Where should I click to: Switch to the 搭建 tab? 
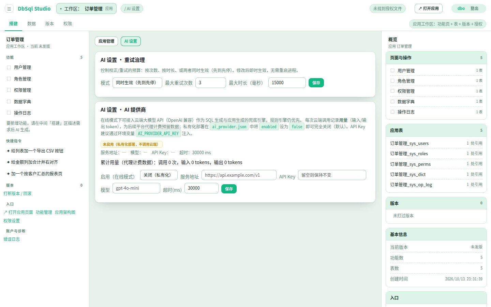(x=13, y=24)
